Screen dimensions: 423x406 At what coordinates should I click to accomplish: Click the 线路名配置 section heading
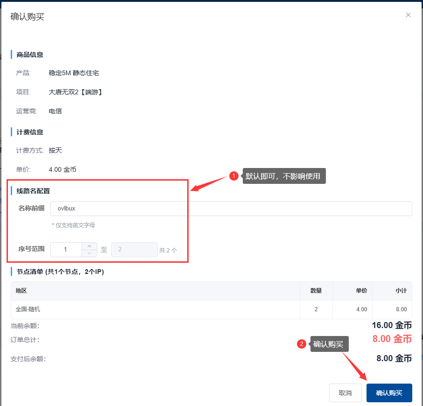(x=33, y=190)
